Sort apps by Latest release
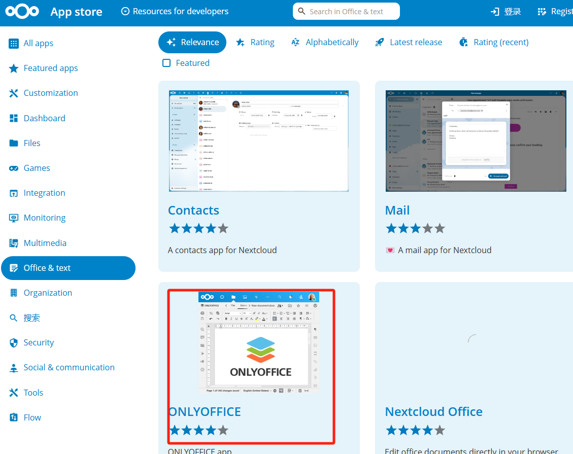This screenshot has width=573, height=454. tap(409, 43)
